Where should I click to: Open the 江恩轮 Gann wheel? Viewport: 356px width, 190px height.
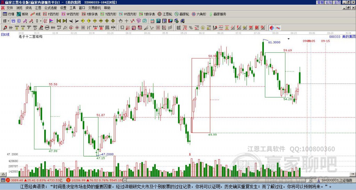pyautogui.click(x=165, y=14)
